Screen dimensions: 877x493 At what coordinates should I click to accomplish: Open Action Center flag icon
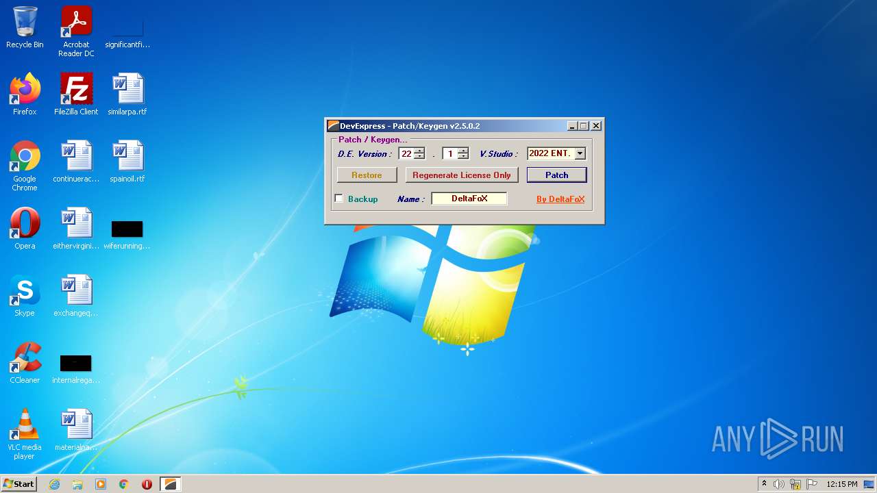[811, 484]
